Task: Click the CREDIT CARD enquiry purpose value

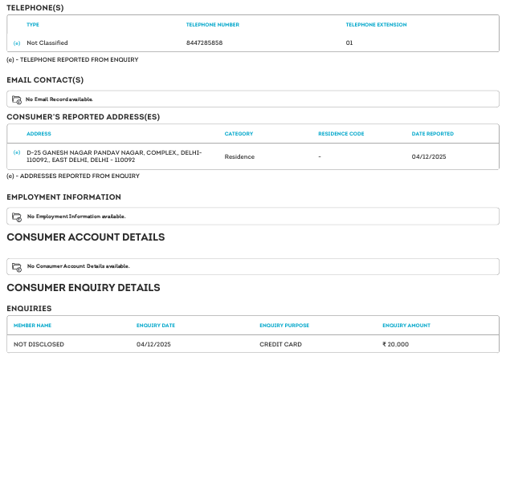Action: tap(280, 344)
